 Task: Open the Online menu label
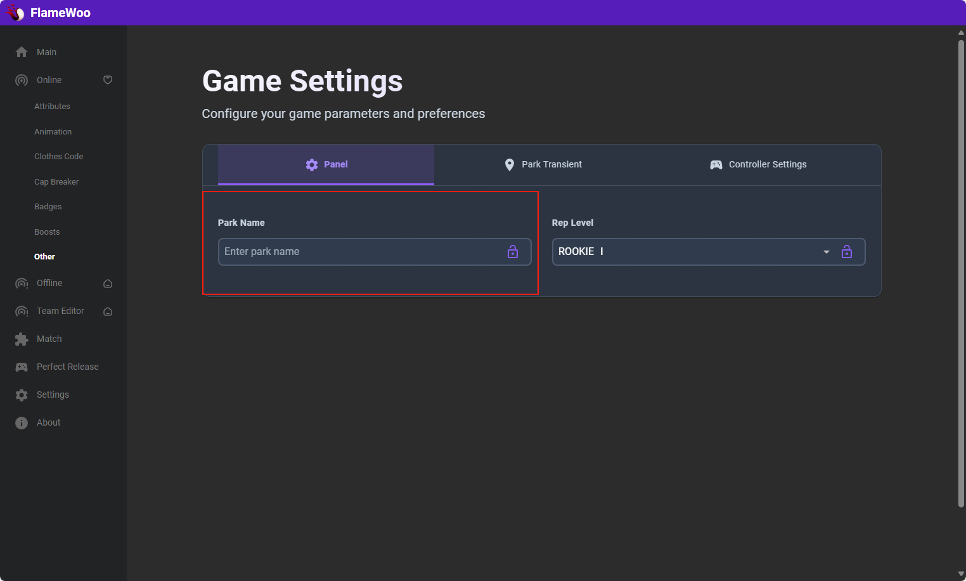49,80
